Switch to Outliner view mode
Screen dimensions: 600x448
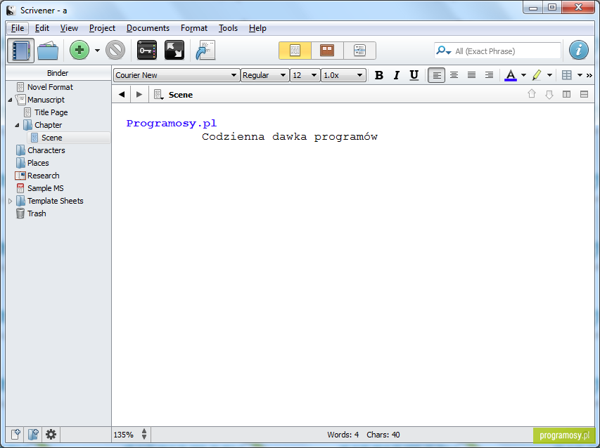(359, 51)
